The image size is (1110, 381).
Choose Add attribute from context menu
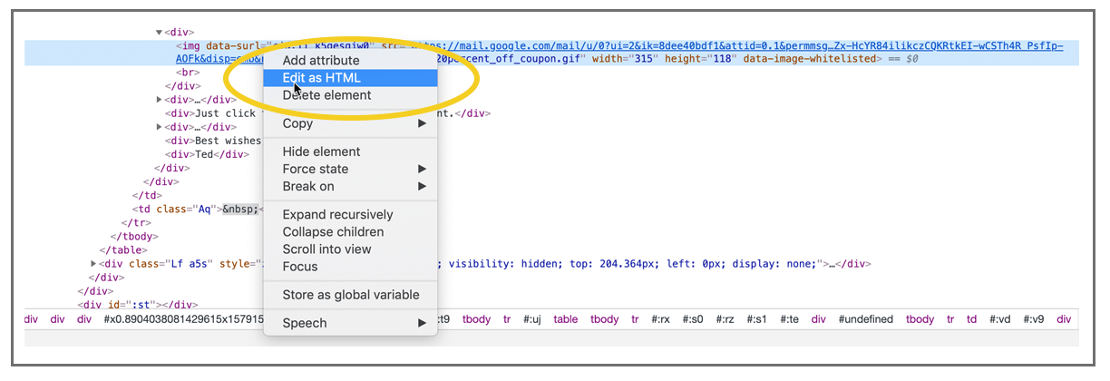[350, 61]
